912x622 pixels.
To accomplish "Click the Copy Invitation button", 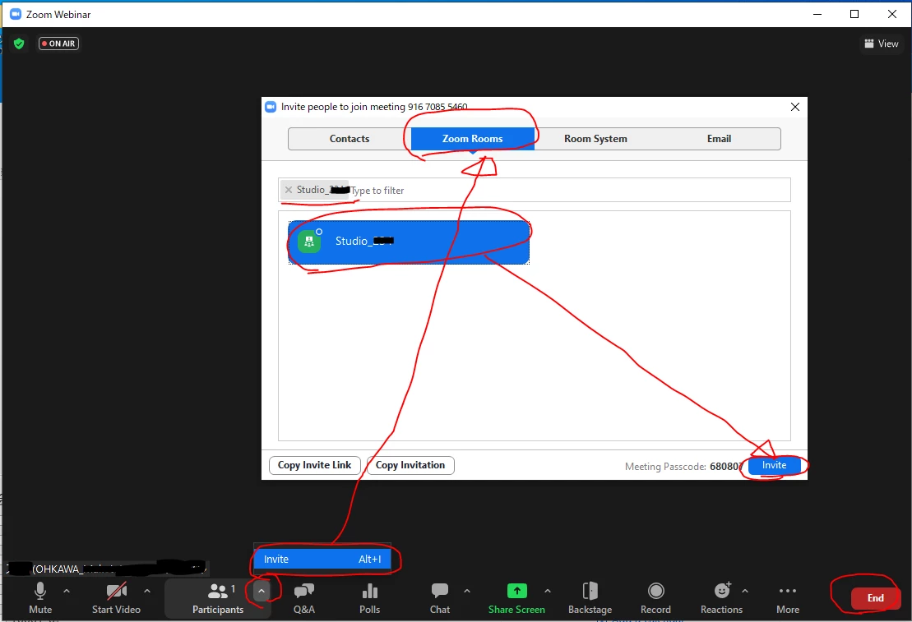I will point(410,465).
